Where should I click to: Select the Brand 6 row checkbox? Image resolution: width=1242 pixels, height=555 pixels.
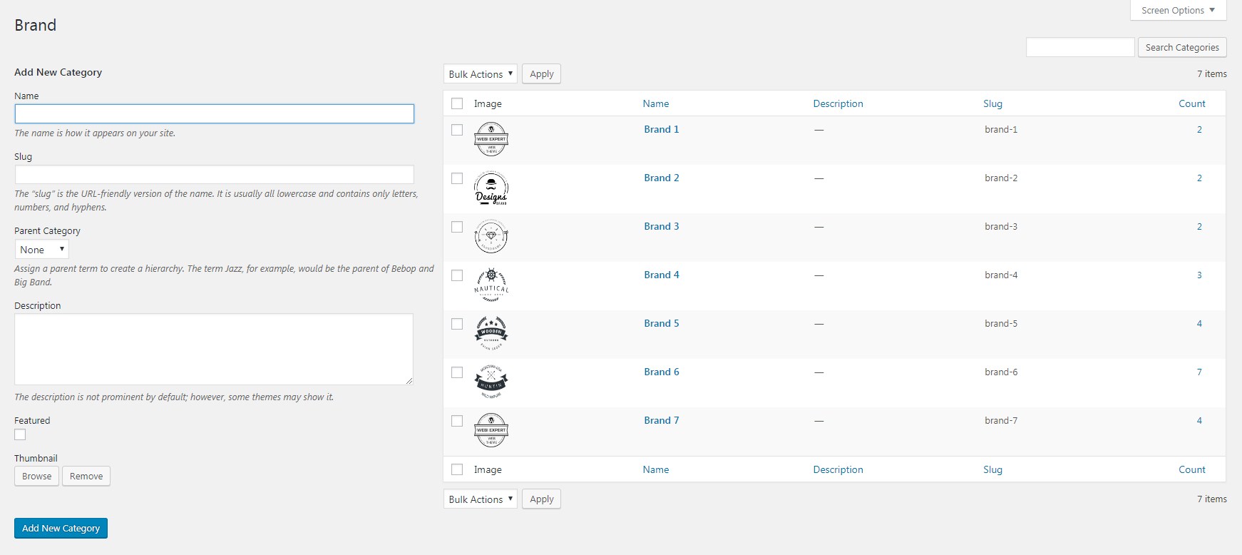click(x=457, y=372)
